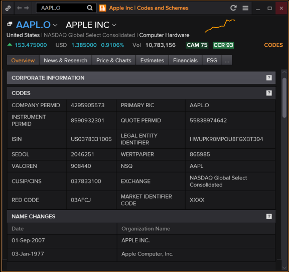Go back with the left arrow
The image size is (289, 272).
coord(19,8)
